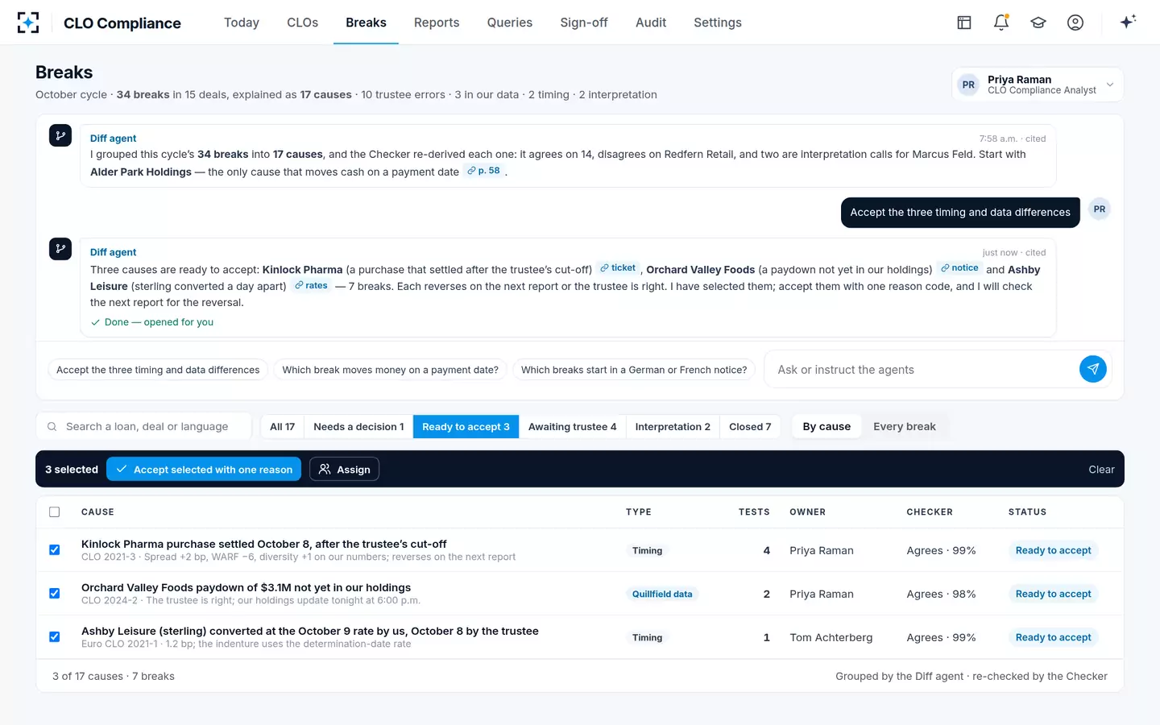Filter by Awaiting trustee 4
The height and width of the screenshot is (725, 1160).
pos(572,427)
